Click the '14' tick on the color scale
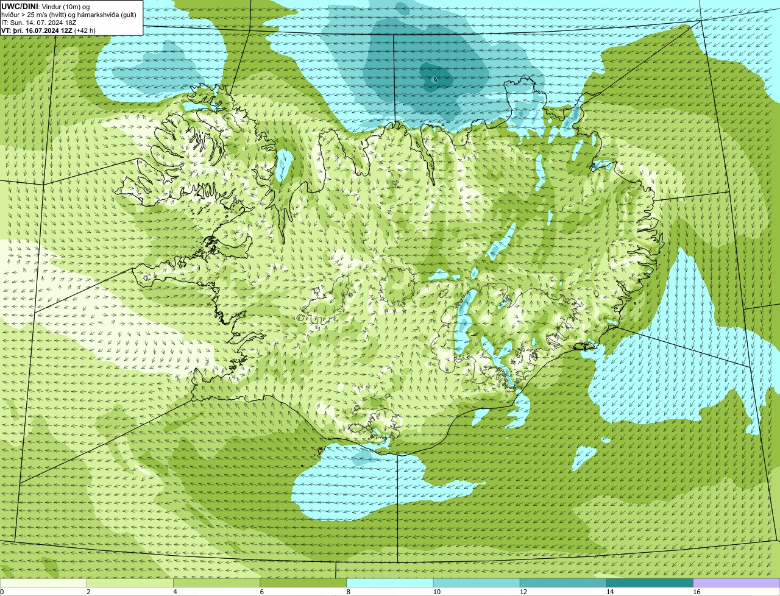Viewport: 780px width, 596px height. point(610,592)
